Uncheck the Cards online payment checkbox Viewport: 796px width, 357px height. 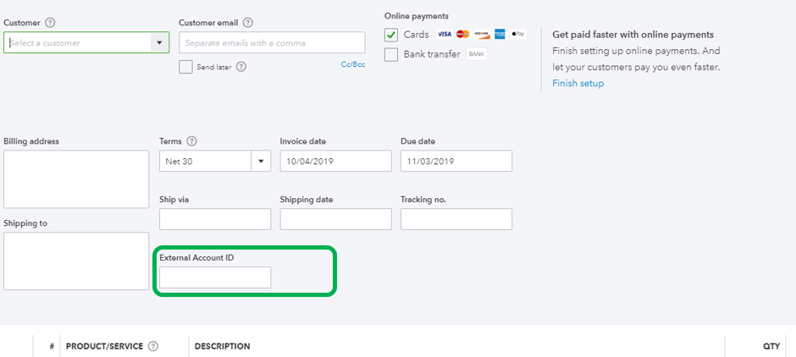[x=391, y=35]
